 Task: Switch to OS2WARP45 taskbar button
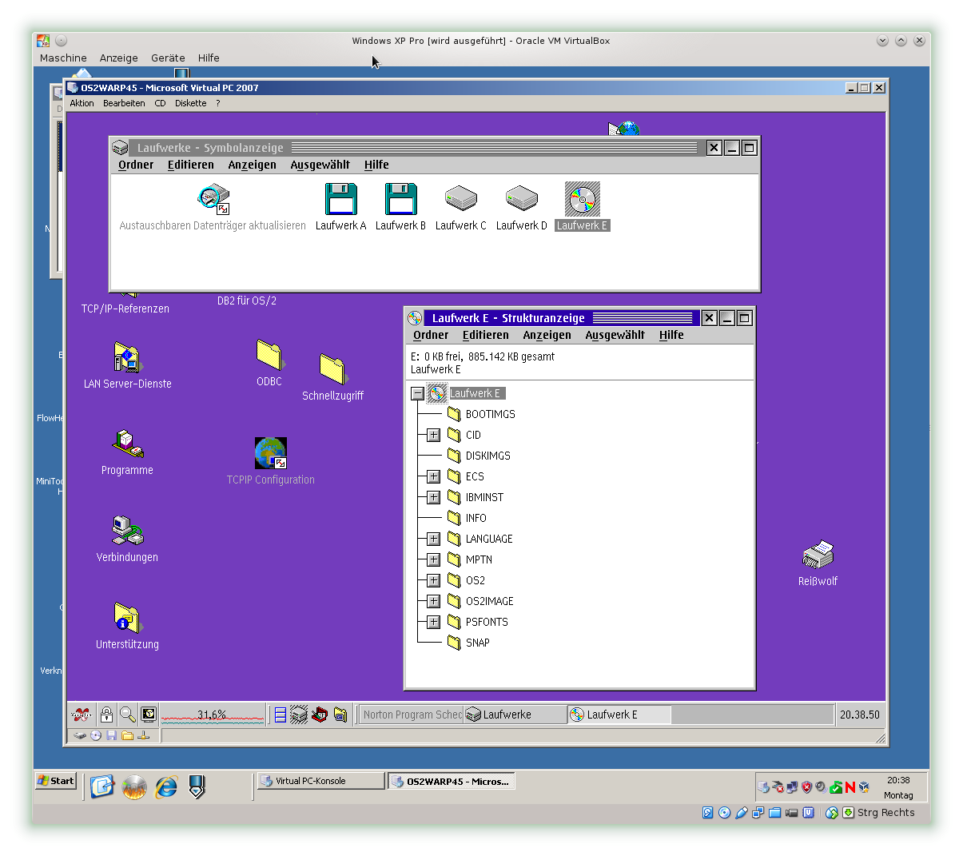point(451,781)
